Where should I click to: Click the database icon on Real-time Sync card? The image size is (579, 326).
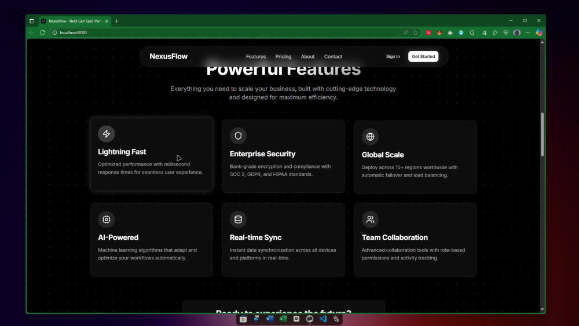coord(238,219)
